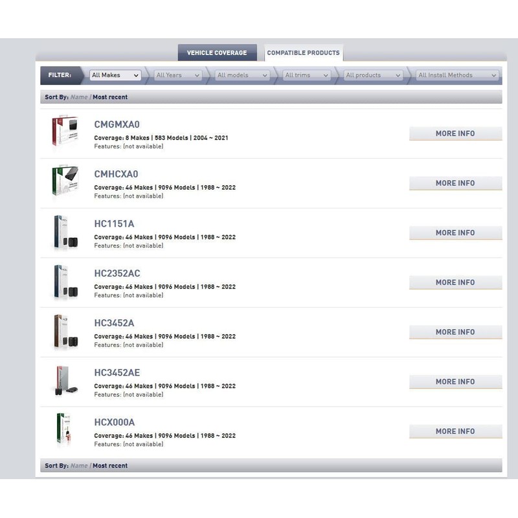Sort by Name in top bar
Viewport: 518px width, 518px height.
pos(79,97)
